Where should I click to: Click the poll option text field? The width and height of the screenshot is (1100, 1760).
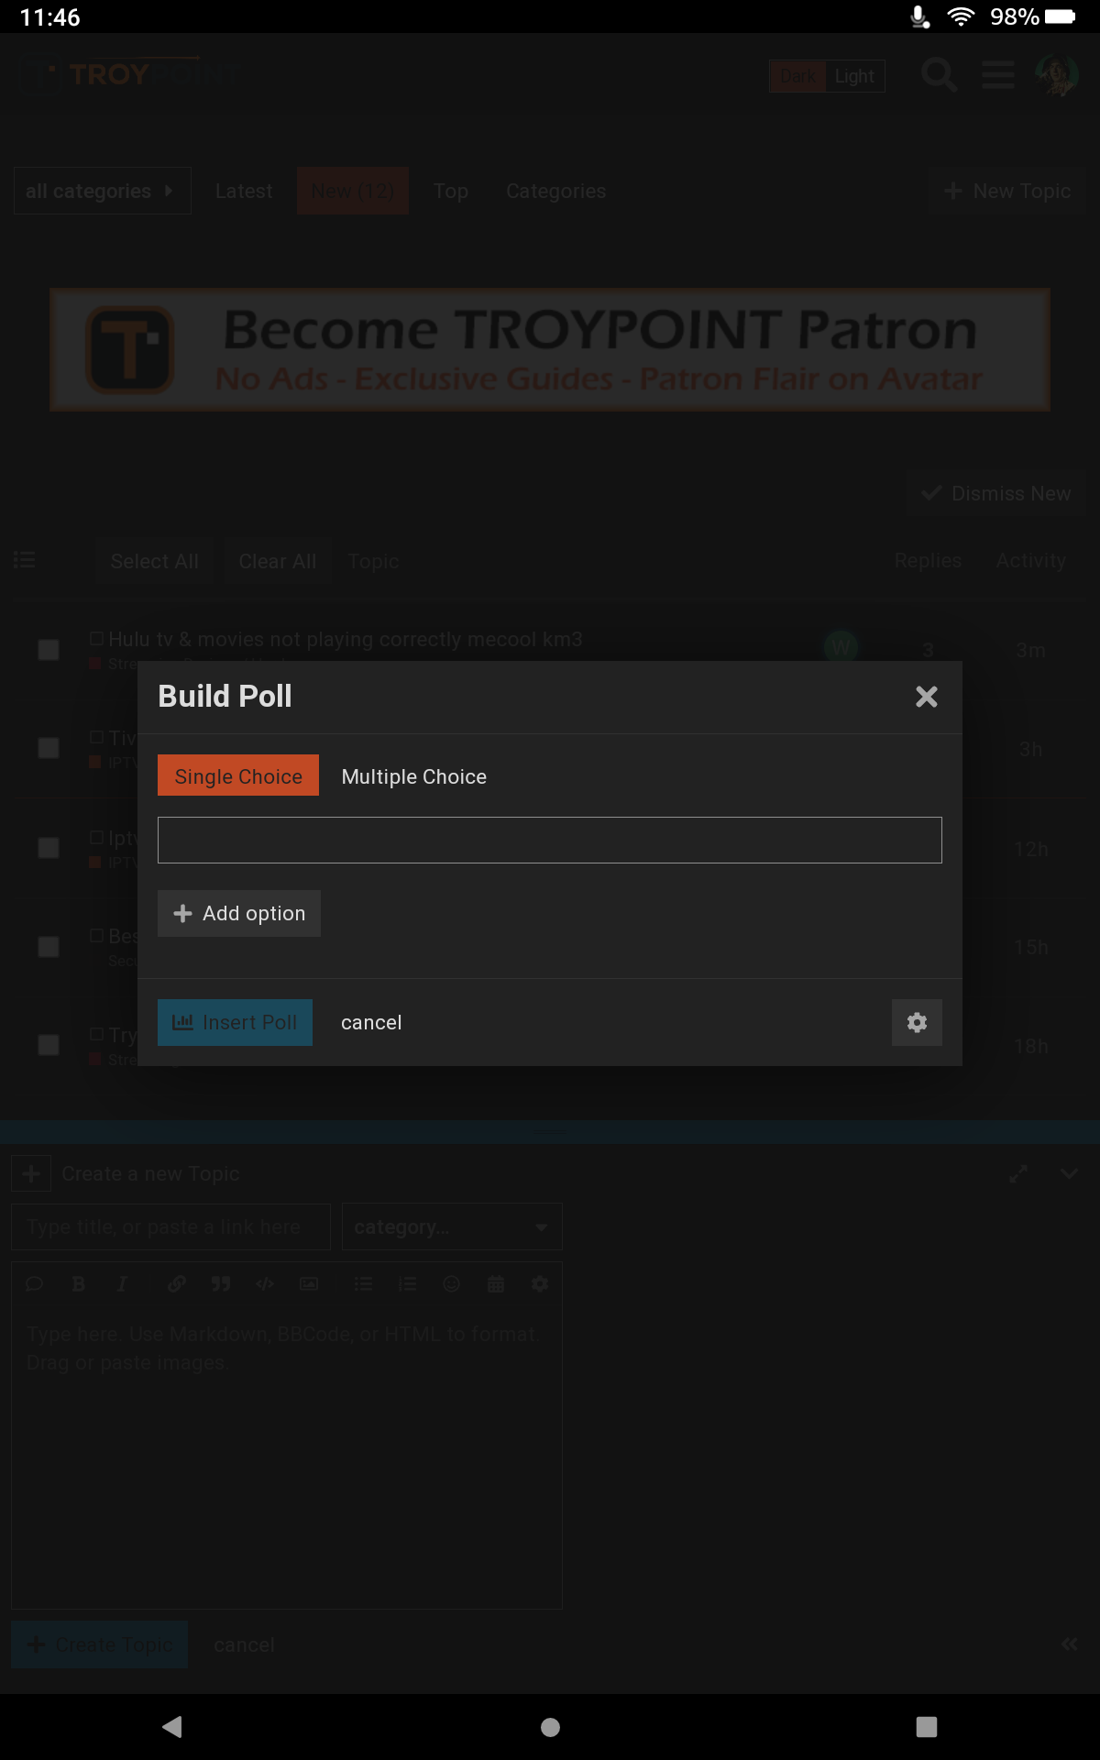coord(550,840)
